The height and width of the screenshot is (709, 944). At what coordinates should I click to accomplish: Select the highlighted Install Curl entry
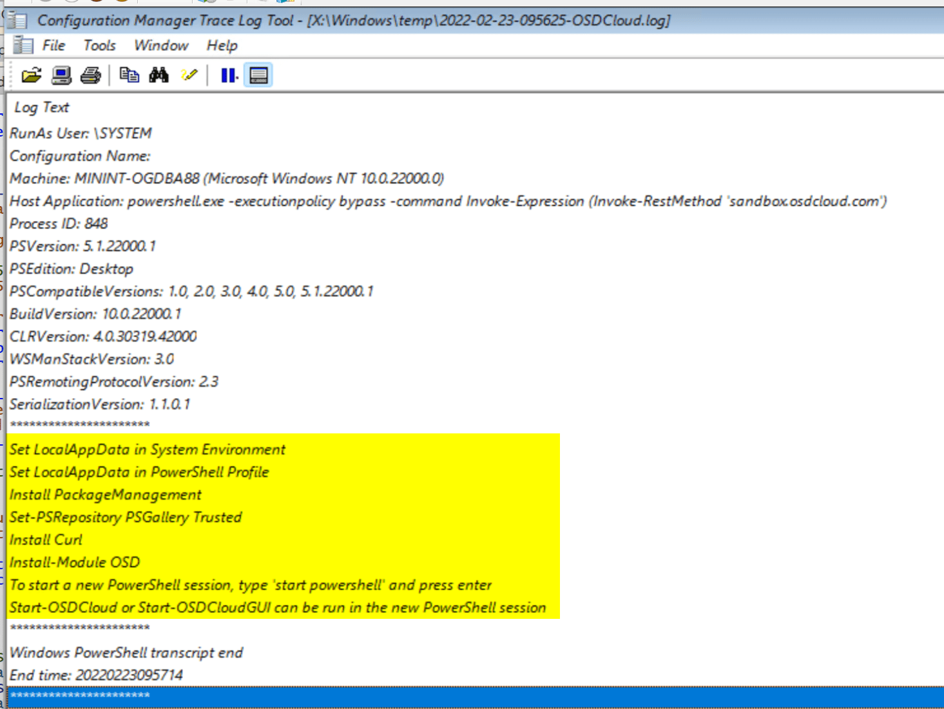[x=46, y=539]
